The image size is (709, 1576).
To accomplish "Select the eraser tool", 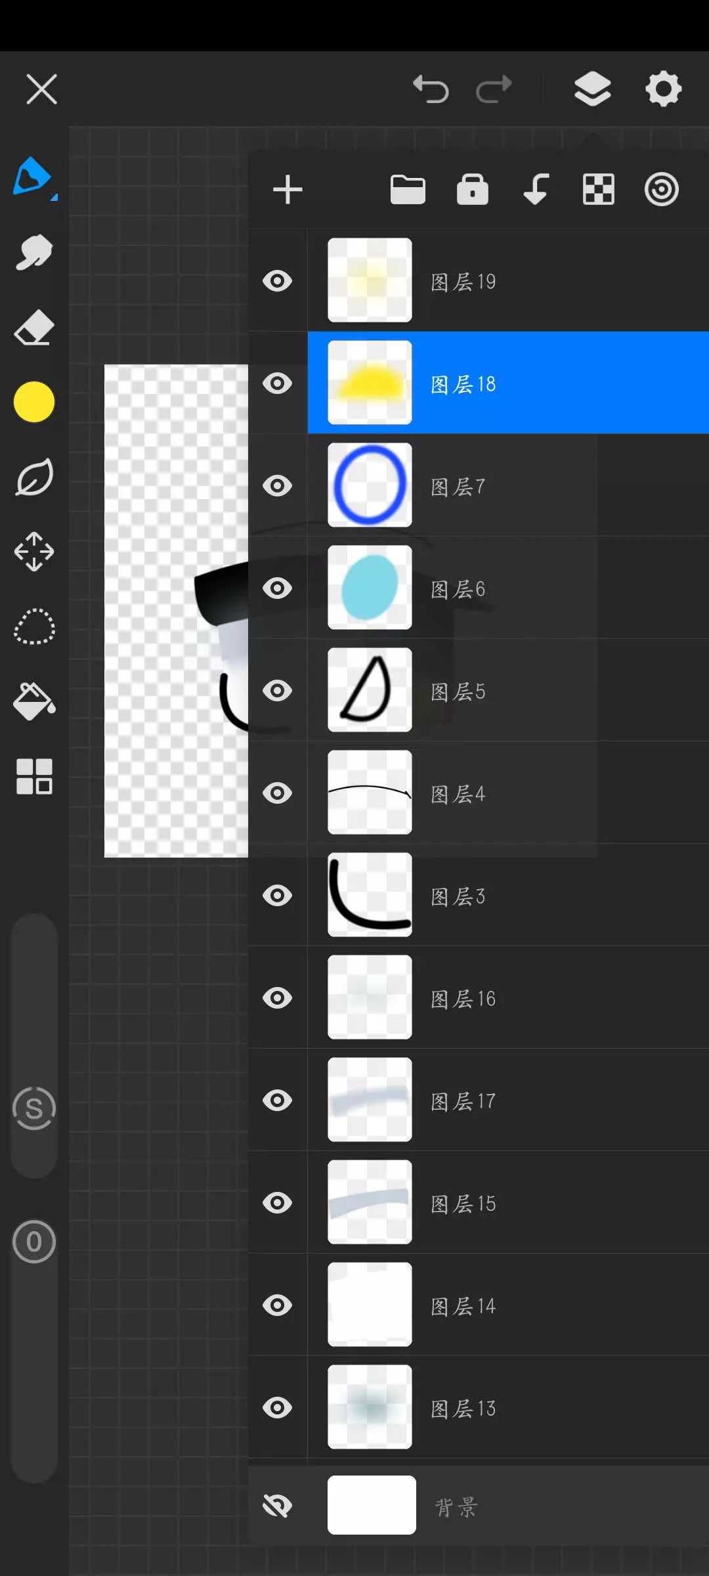I will click(x=34, y=328).
